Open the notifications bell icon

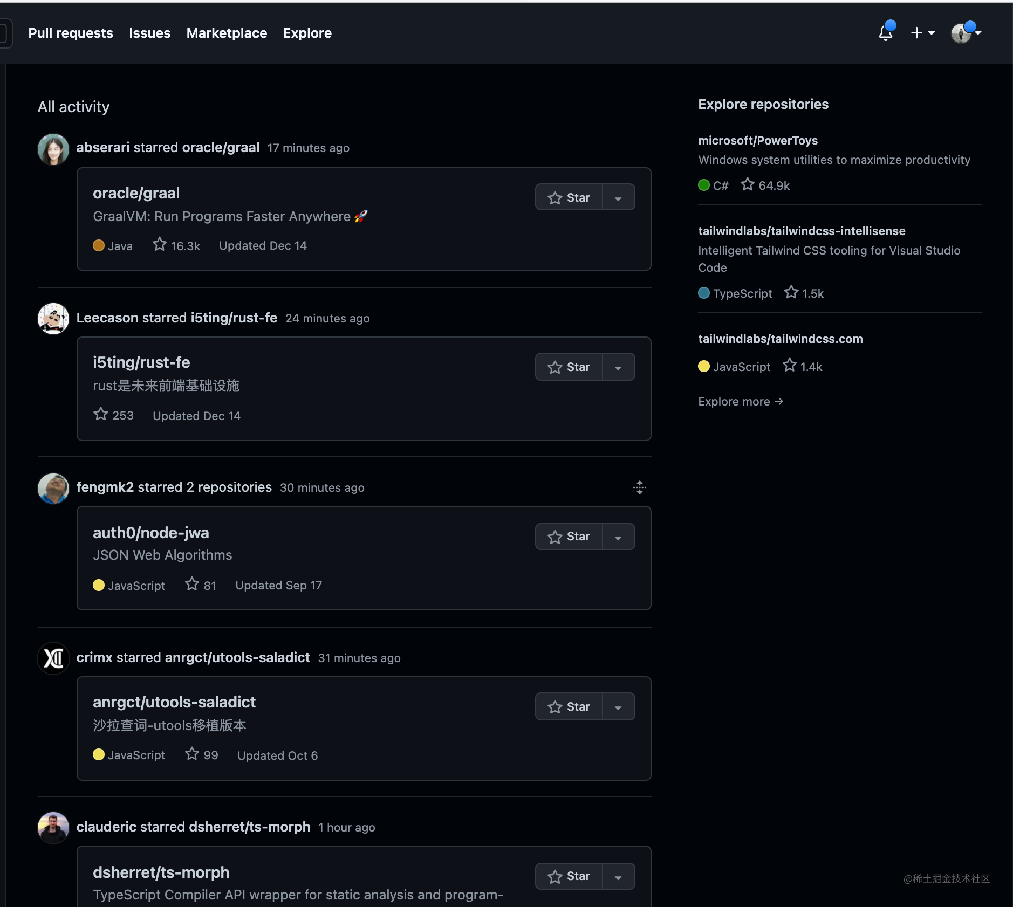(x=885, y=33)
